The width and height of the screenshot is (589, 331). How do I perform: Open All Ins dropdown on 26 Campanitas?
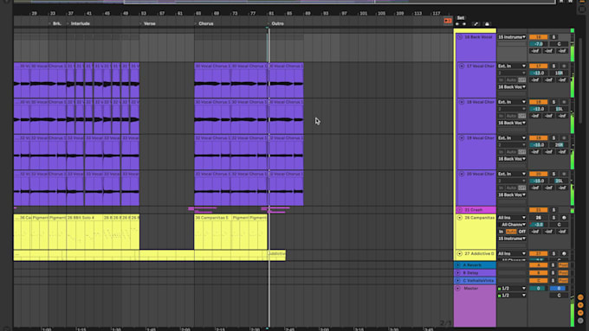512,218
